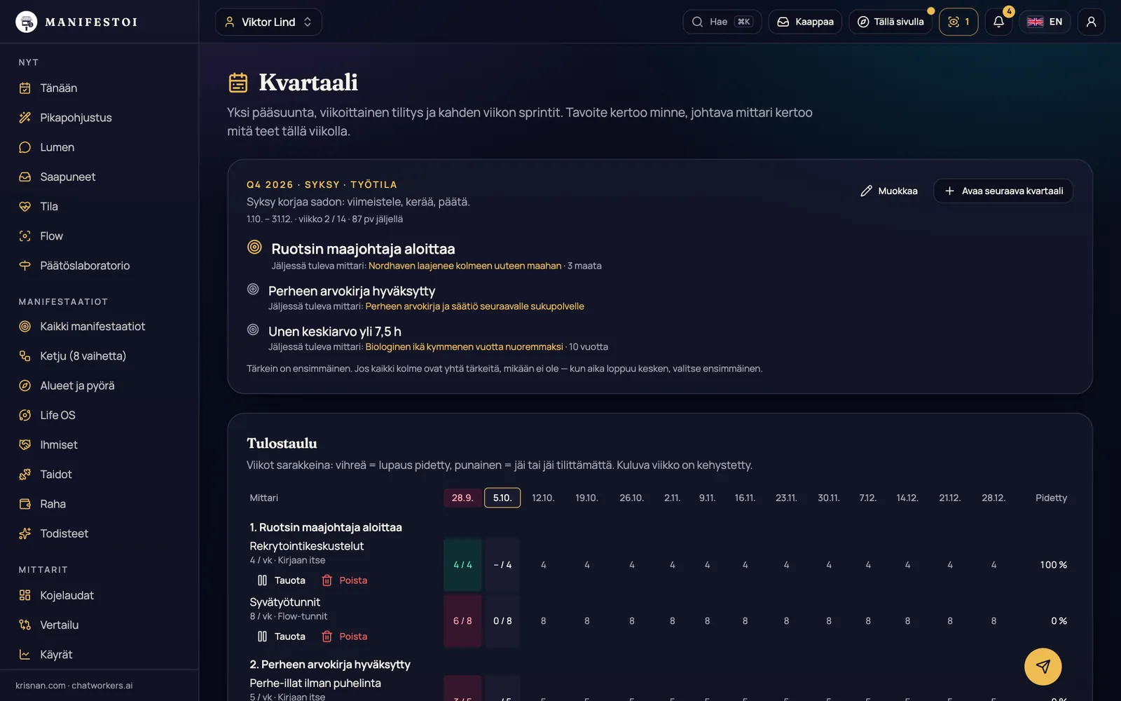This screenshot has width=1121, height=701.
Task: Open Pikapohjustus in the sidebar
Action: tap(99, 118)
